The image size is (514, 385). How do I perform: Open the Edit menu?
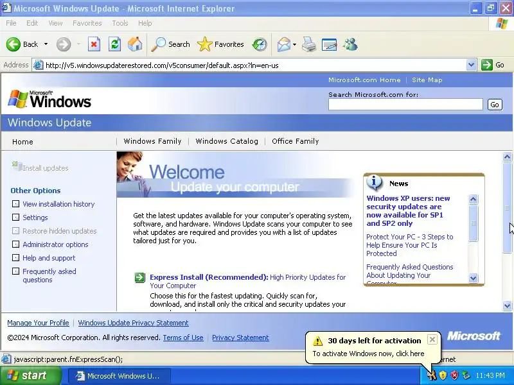tap(32, 23)
